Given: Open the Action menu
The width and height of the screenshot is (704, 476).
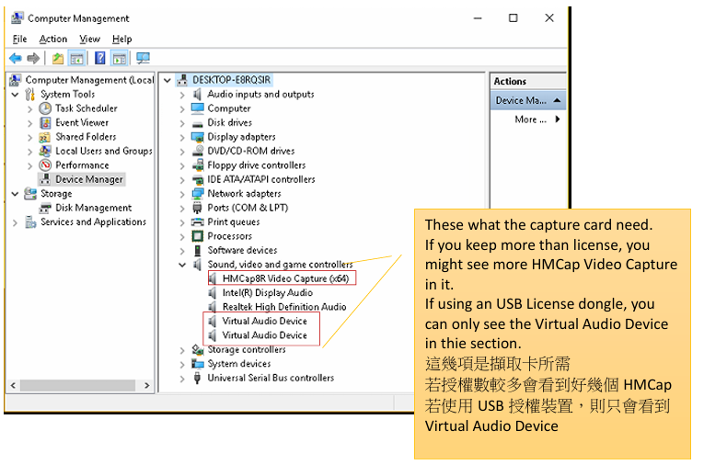Looking at the screenshot, I should click(53, 39).
